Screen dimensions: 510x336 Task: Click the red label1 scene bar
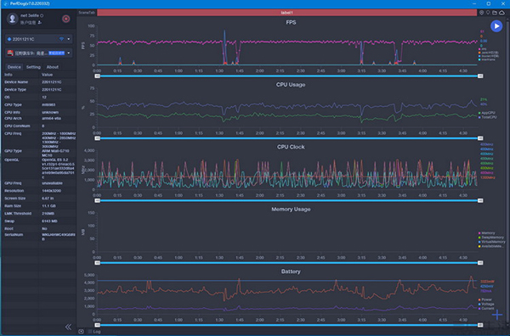click(x=287, y=13)
